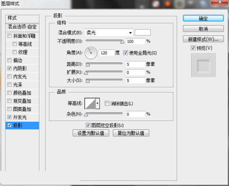The height and width of the screenshot is (186, 229).
Task: Enable the 光泽 checkbox
Action: point(9,85)
